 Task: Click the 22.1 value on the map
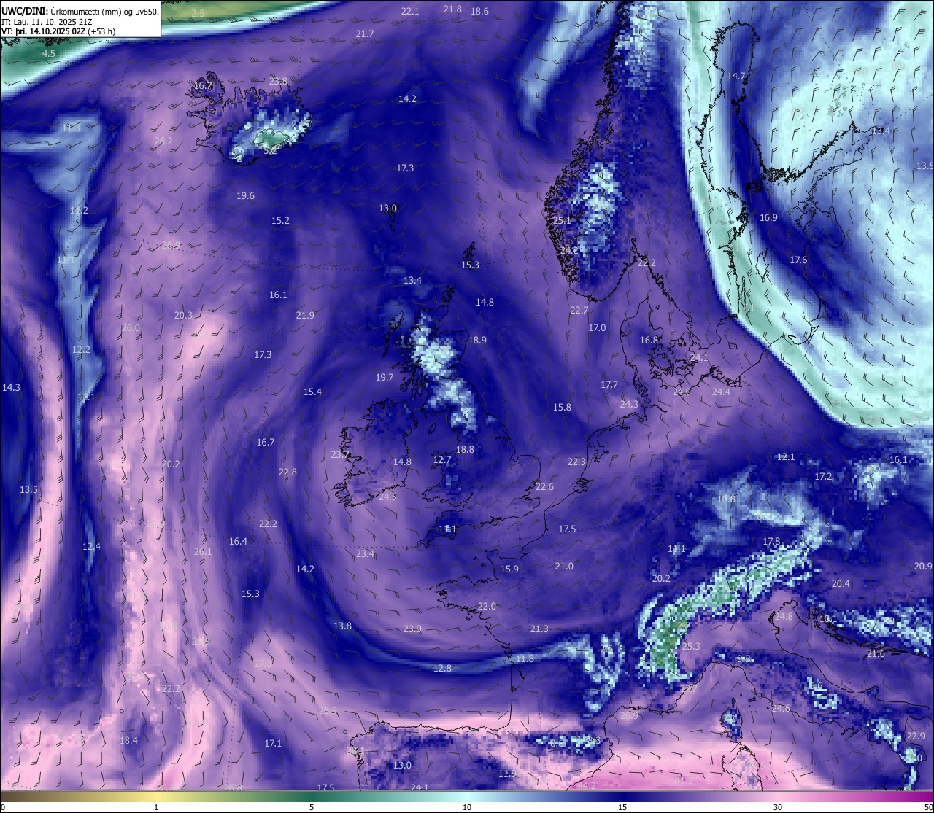(x=410, y=11)
